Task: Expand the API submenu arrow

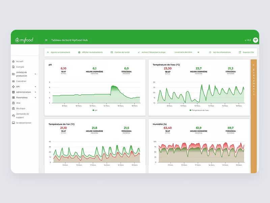Action: click(35, 87)
